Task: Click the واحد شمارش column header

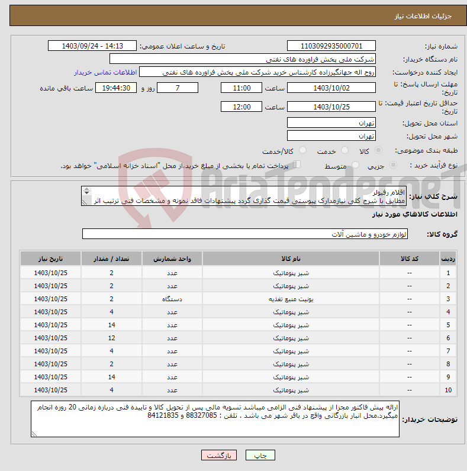Action: click(x=172, y=259)
